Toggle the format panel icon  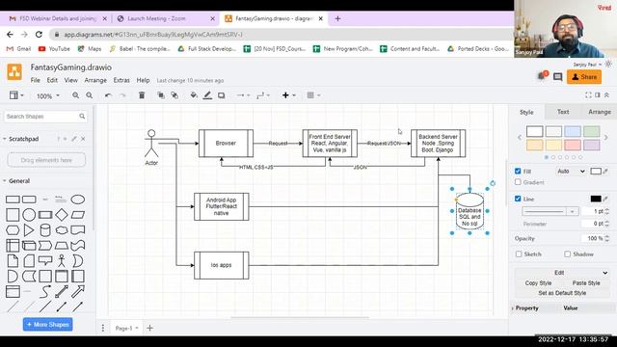pyautogui.click(x=598, y=94)
